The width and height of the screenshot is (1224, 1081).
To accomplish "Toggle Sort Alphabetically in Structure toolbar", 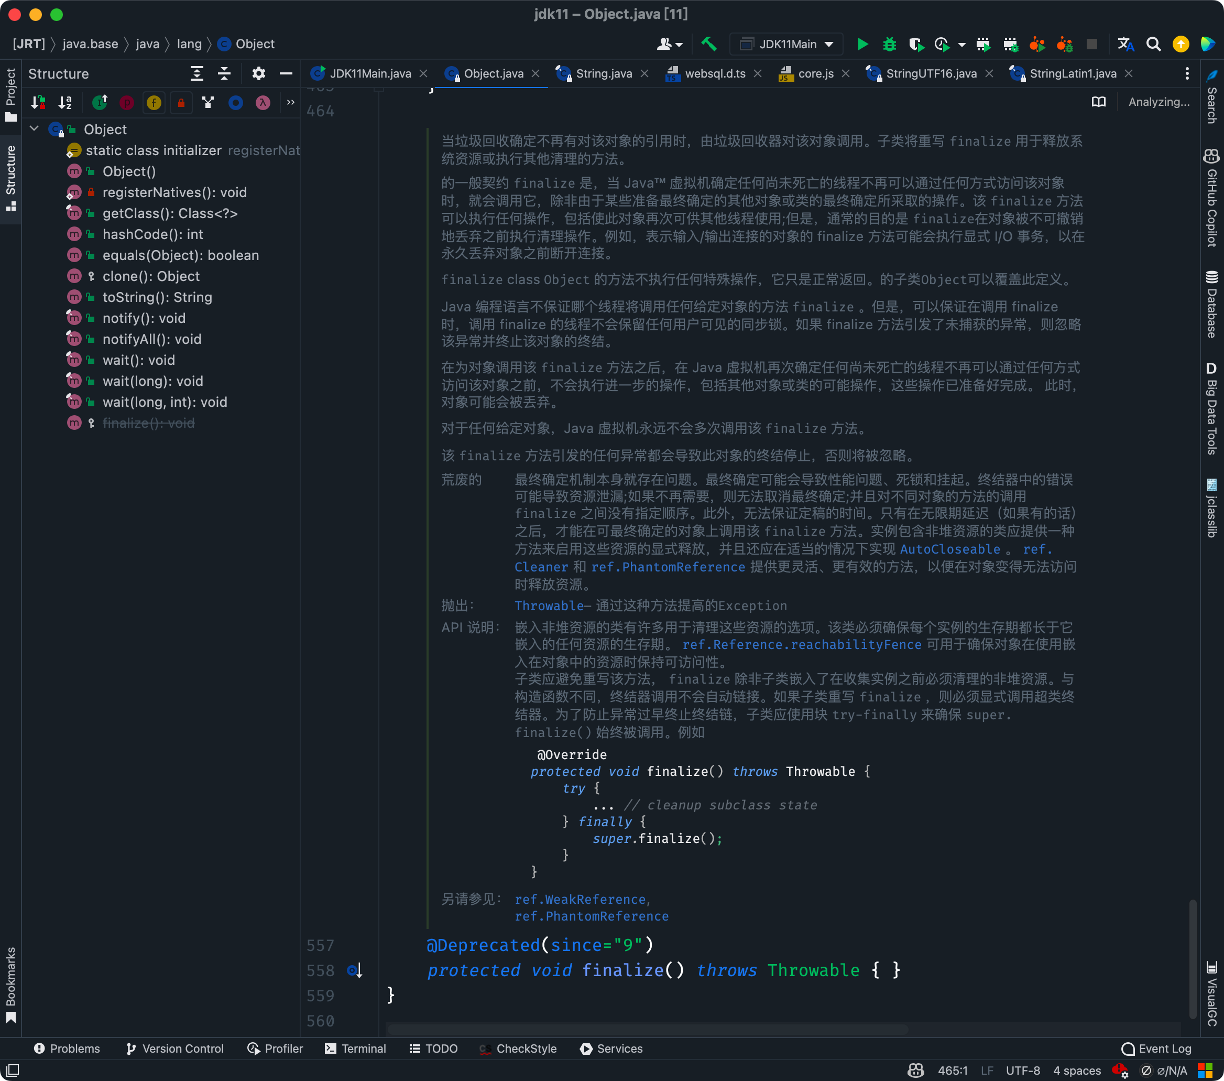I will pos(65,103).
